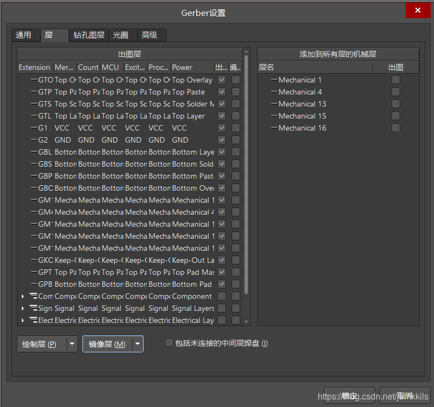
Task: Click the 镜像层 (M) button
Action: [x=108, y=344]
